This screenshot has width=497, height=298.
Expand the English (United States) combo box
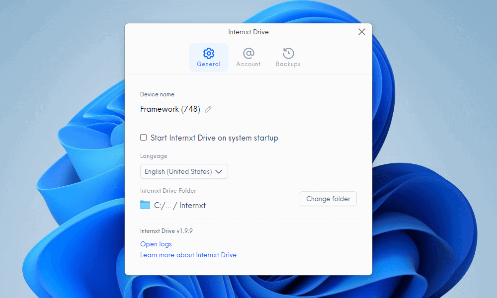tap(184, 171)
